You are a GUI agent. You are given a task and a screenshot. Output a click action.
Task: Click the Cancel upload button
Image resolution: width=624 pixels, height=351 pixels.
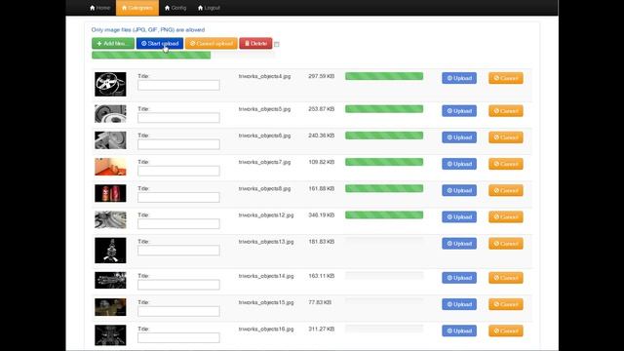coord(212,43)
